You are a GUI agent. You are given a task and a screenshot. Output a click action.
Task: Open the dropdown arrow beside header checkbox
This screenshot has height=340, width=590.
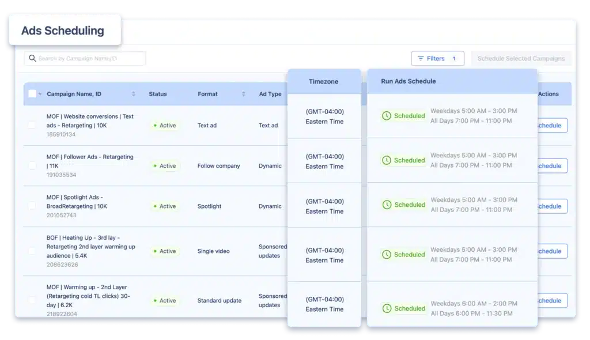click(40, 95)
